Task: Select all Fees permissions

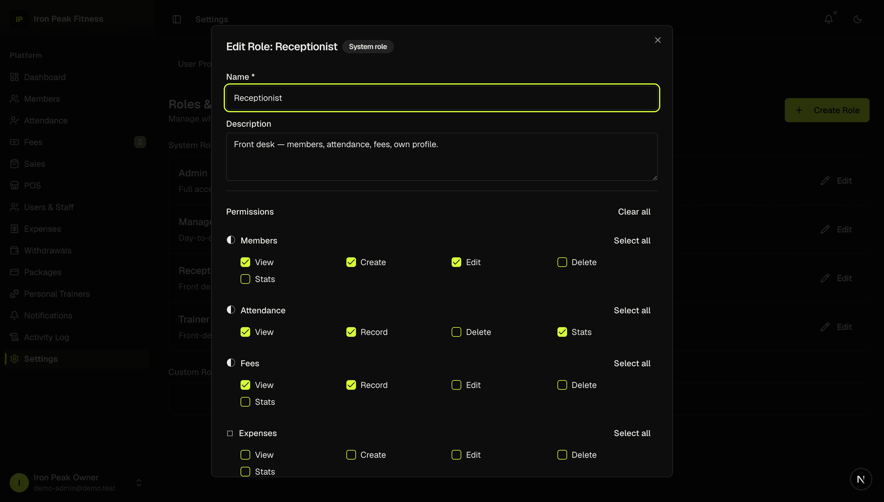Action: tap(632, 363)
